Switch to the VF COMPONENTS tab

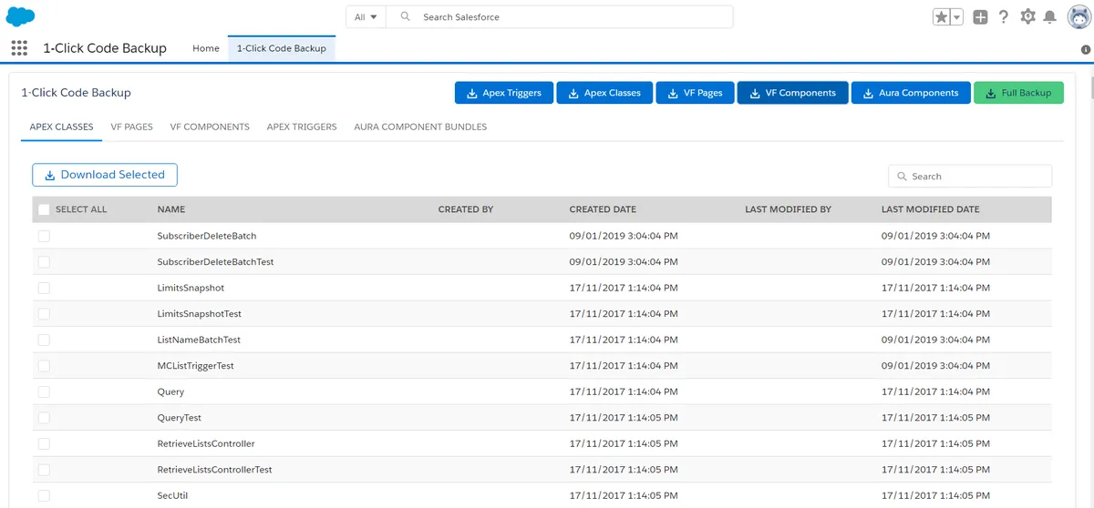click(210, 127)
